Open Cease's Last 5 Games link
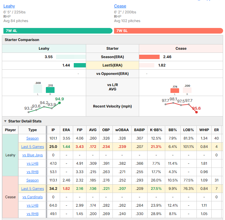Image resolution: width=225 pixels, height=220 pixels. click(33, 189)
